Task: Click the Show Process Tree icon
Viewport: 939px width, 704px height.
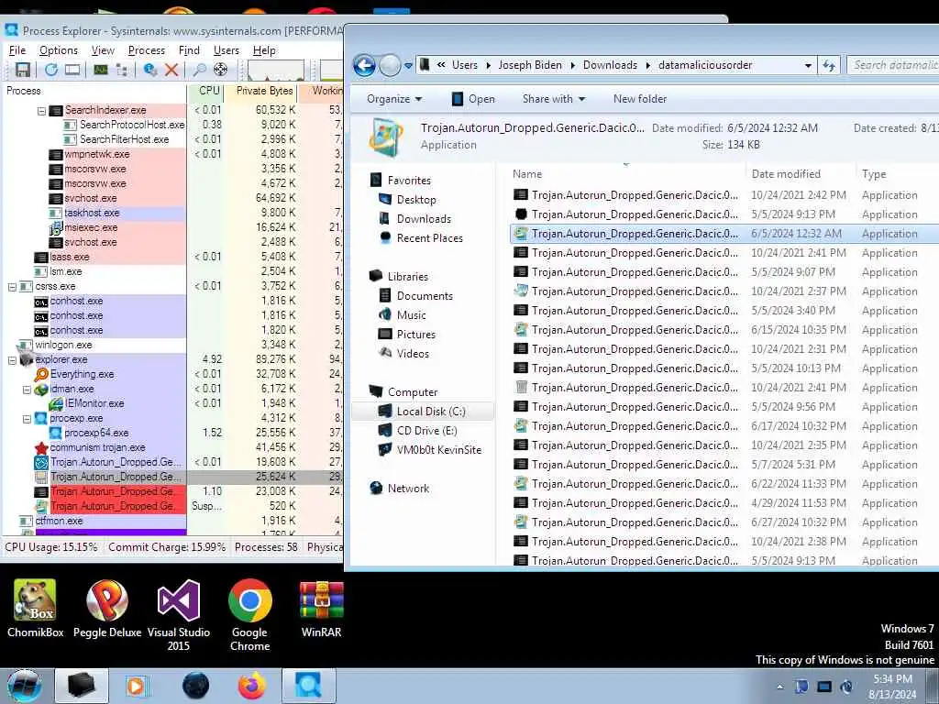Action: click(122, 70)
